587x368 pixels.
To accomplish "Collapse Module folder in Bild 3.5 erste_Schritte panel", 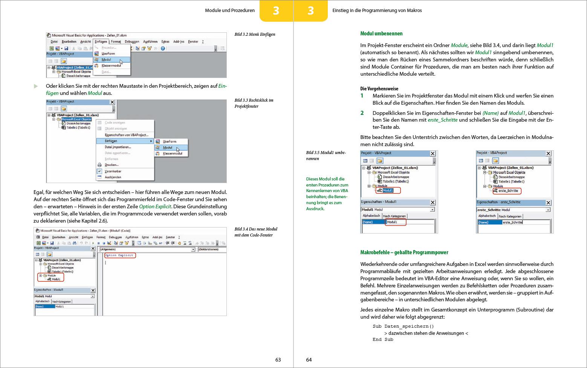I will pos(485,186).
